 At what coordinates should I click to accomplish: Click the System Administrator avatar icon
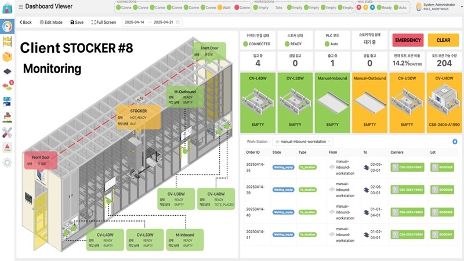[418, 7]
